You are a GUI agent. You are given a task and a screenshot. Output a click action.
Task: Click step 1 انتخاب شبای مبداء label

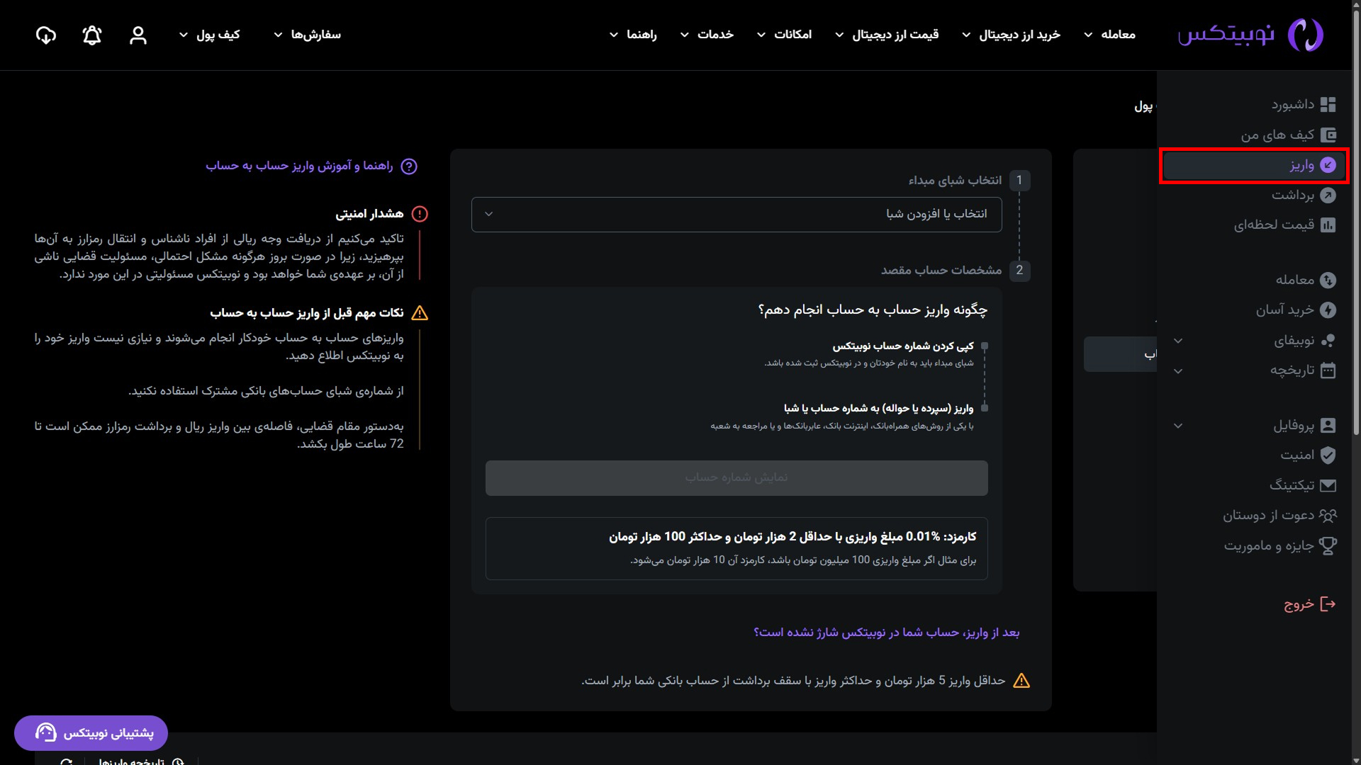coord(955,181)
